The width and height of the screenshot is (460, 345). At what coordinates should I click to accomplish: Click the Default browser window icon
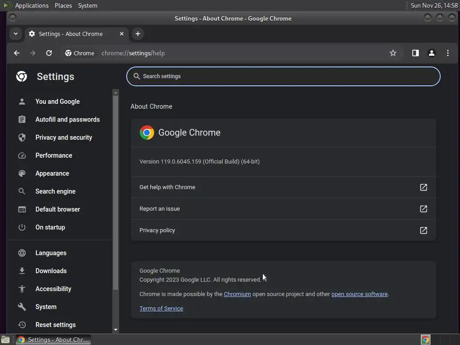[x=22, y=209]
